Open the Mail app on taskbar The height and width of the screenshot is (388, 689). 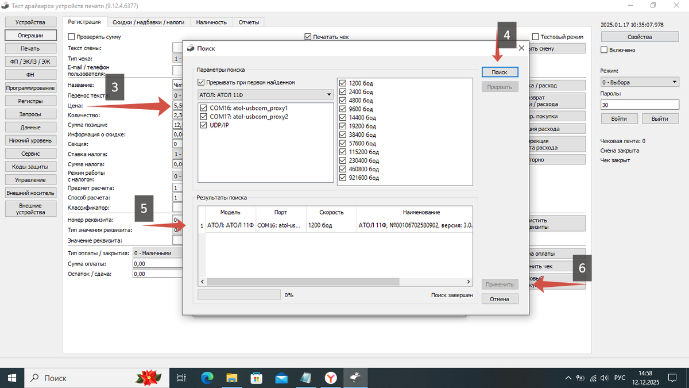pos(281,378)
